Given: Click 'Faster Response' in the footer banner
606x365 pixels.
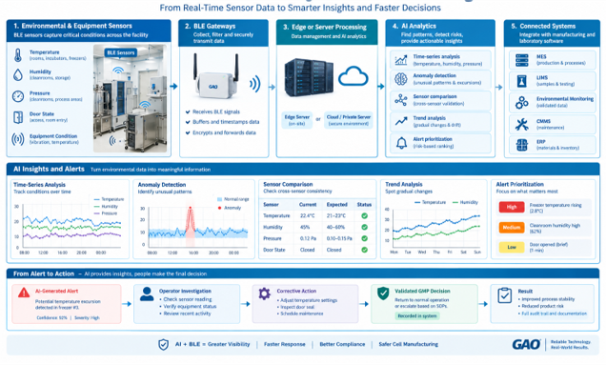Looking at the screenshot, I should pos(285,344).
